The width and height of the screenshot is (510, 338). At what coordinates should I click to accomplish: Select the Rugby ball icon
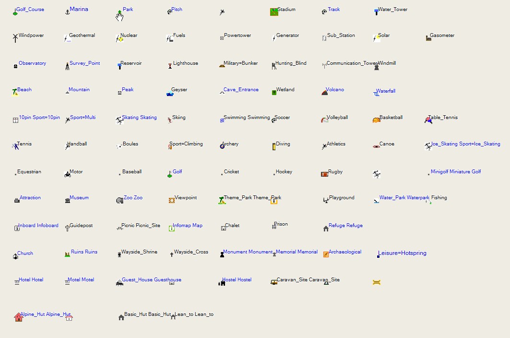[324, 174]
